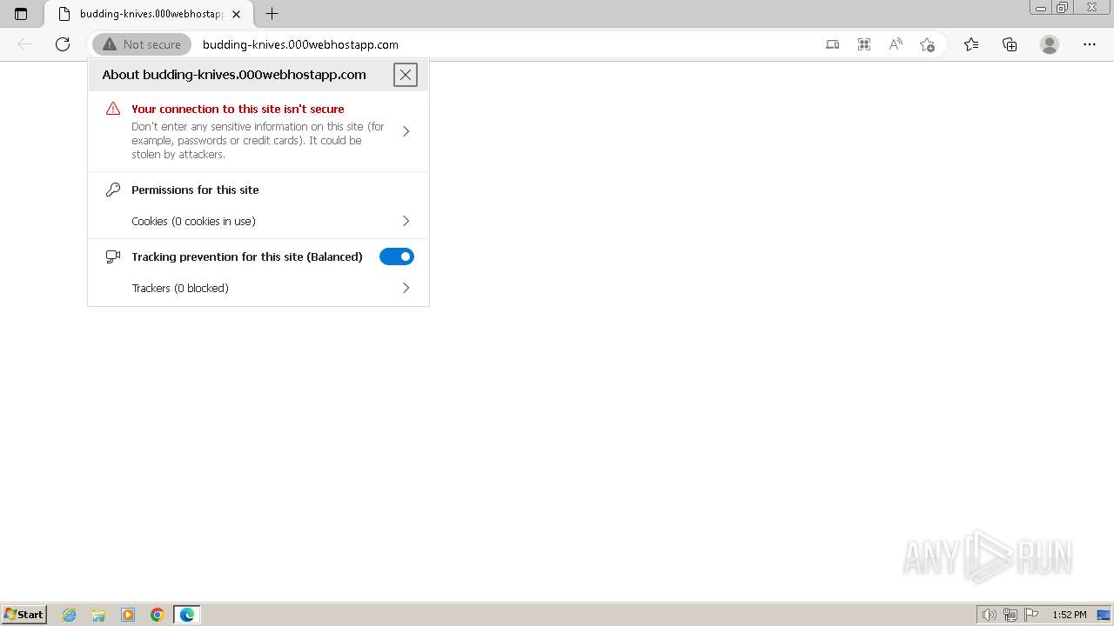The width and height of the screenshot is (1114, 626).
Task: Open File Explorer from taskbar
Action: tap(98, 615)
